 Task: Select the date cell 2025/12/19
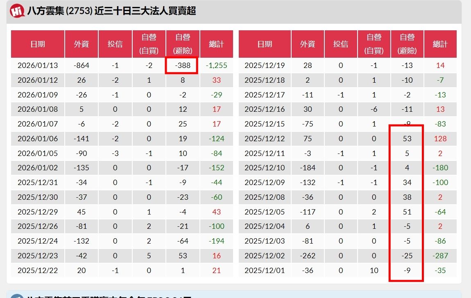coord(265,65)
